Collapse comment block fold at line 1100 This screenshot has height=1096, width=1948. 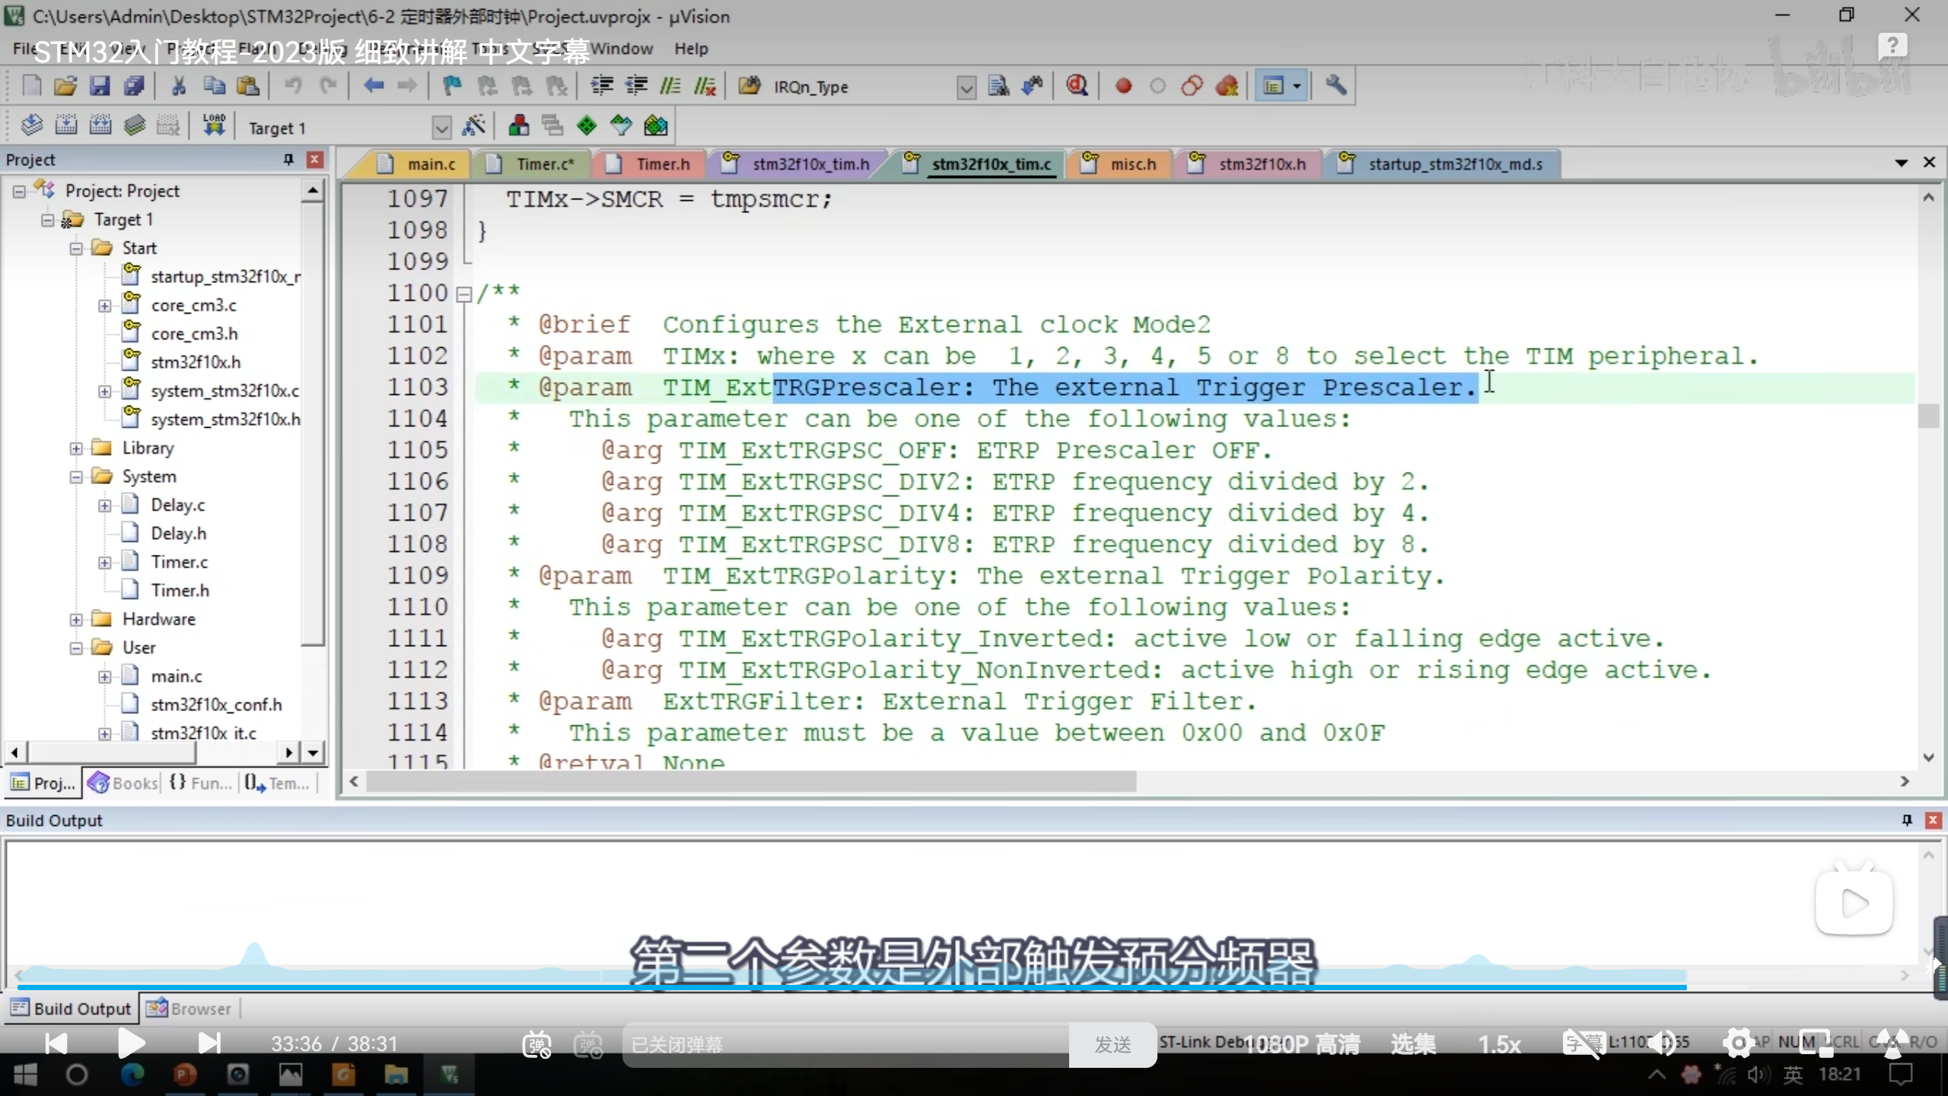pos(463,294)
